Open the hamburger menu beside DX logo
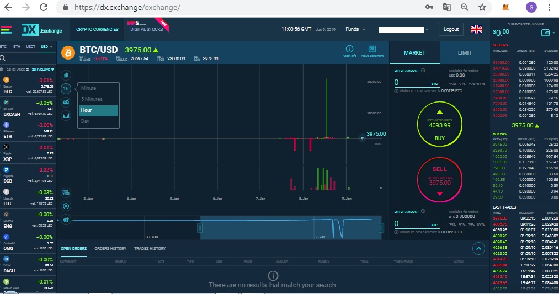This screenshot has height=294, width=559. (x=7, y=30)
